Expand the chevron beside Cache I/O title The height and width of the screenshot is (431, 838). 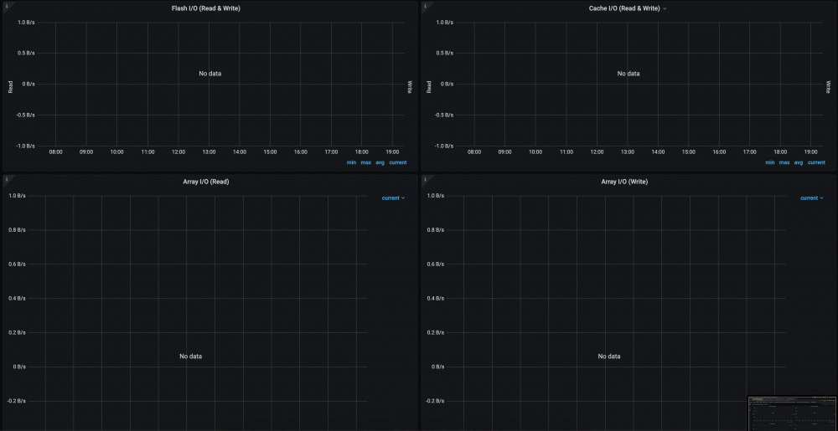(x=665, y=8)
